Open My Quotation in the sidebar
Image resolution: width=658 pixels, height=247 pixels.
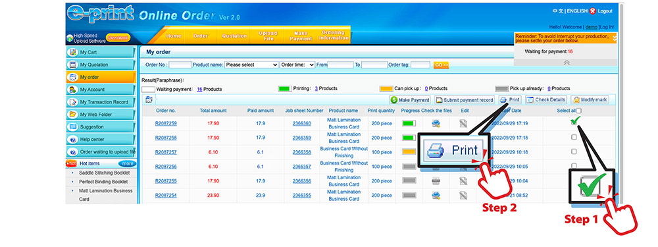coord(101,65)
